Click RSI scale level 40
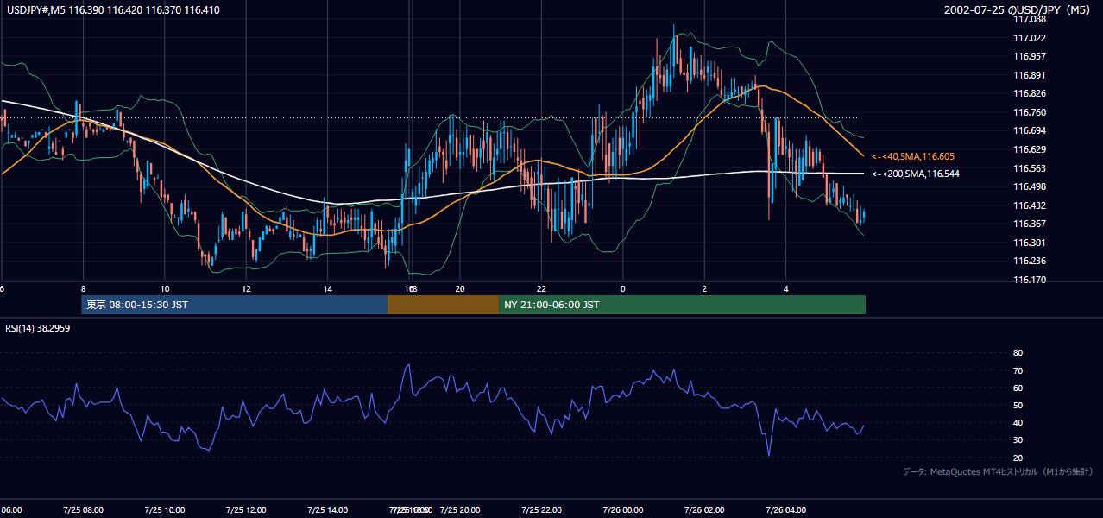Screen dimensions: 1103x518 coord(1018,422)
